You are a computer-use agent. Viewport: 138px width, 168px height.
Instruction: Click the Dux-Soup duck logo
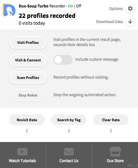pos(9,10)
